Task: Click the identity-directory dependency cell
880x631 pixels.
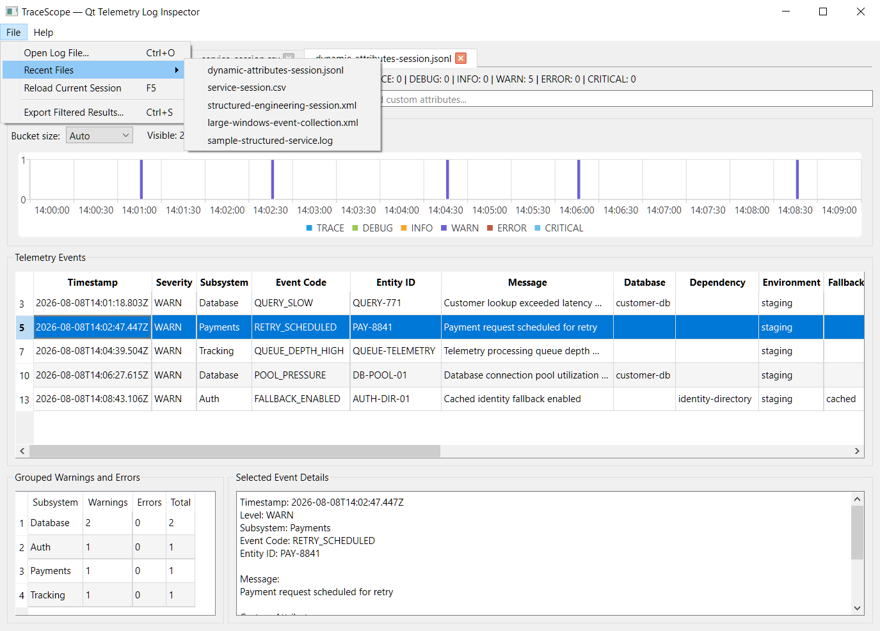Action: (x=717, y=399)
